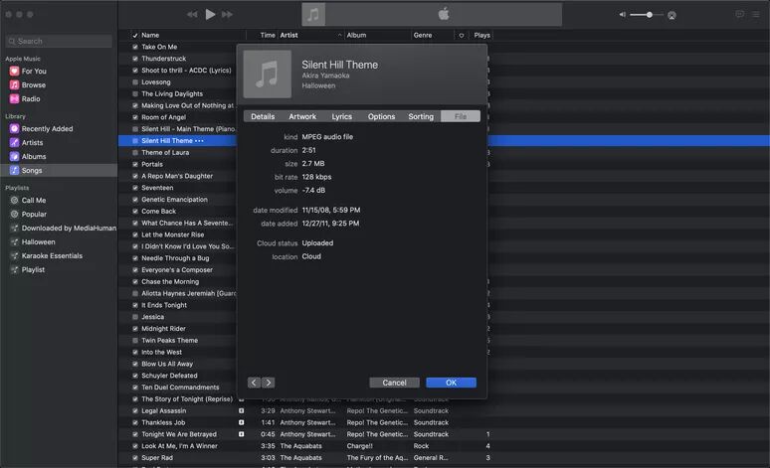Image resolution: width=770 pixels, height=468 pixels.
Task: Switch to the Lyrics tab
Action: tap(342, 117)
